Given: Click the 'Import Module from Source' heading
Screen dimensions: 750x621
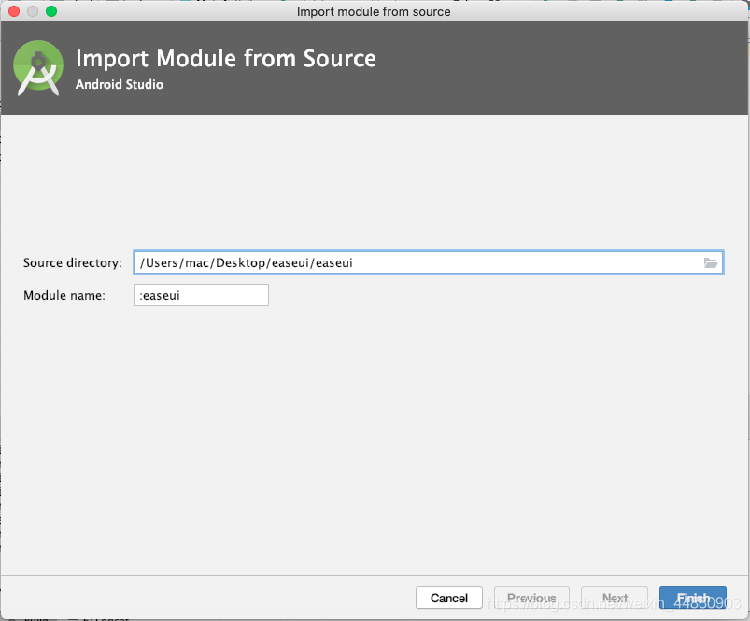Looking at the screenshot, I should point(226,58).
